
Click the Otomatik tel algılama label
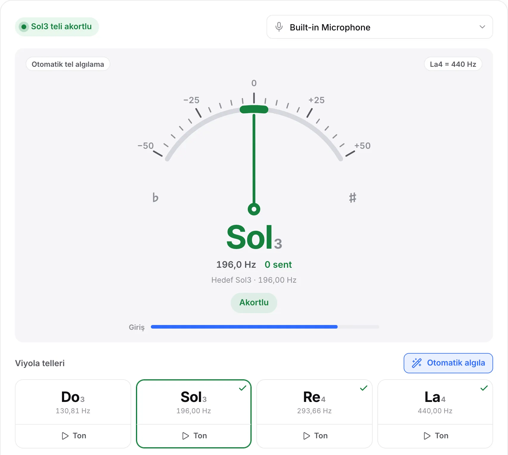pyautogui.click(x=68, y=64)
